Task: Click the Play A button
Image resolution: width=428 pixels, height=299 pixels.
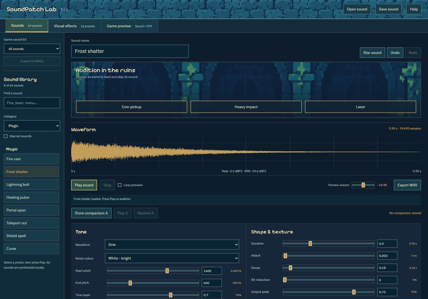Action: click(123, 213)
